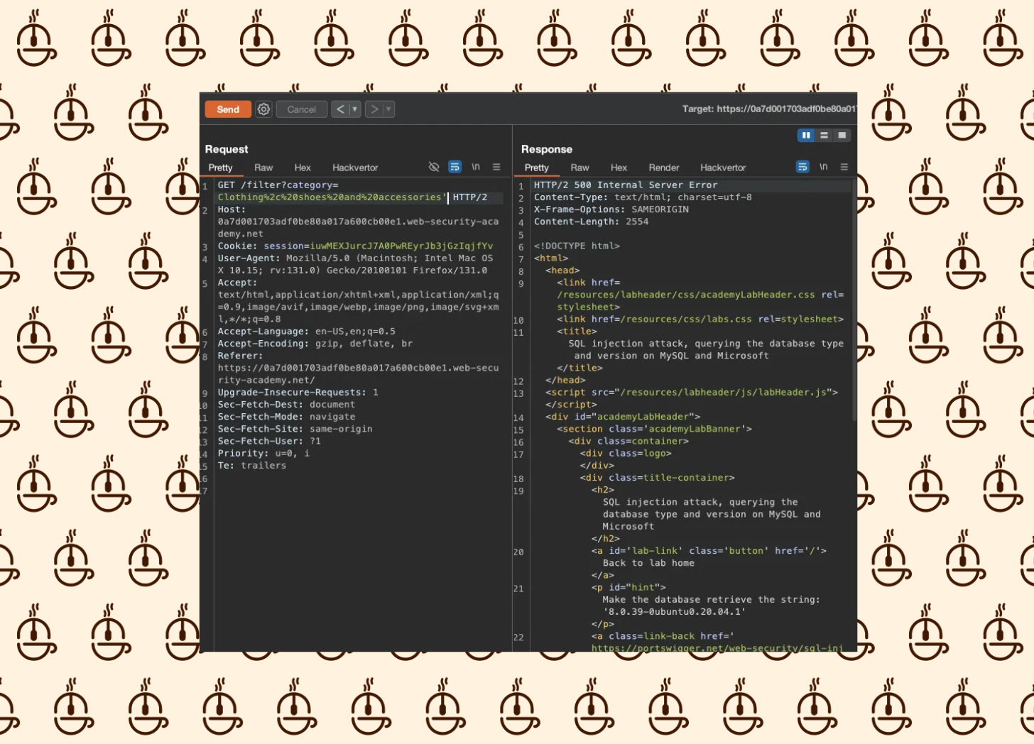Image resolution: width=1034 pixels, height=744 pixels.
Task: Click the 'X-Frame-Options: SAMEORIGIN' response header
Action: [611, 209]
